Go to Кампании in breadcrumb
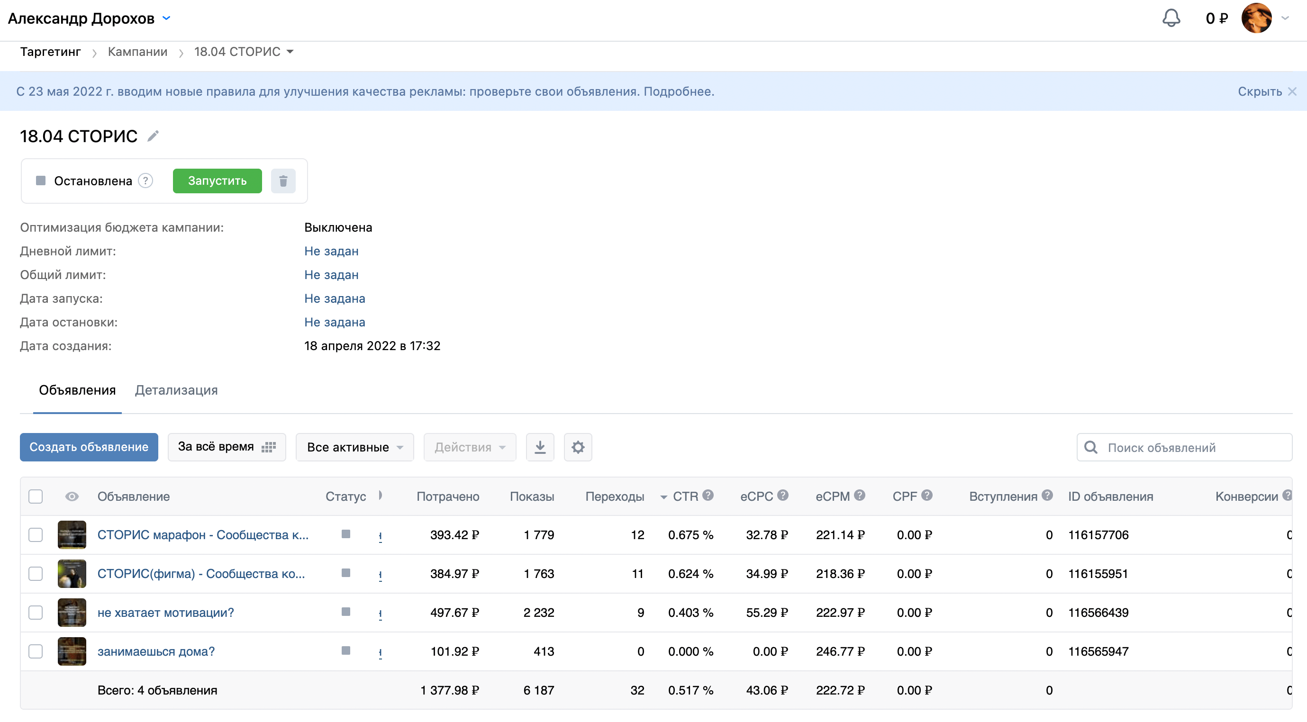The width and height of the screenshot is (1307, 722). click(x=137, y=52)
